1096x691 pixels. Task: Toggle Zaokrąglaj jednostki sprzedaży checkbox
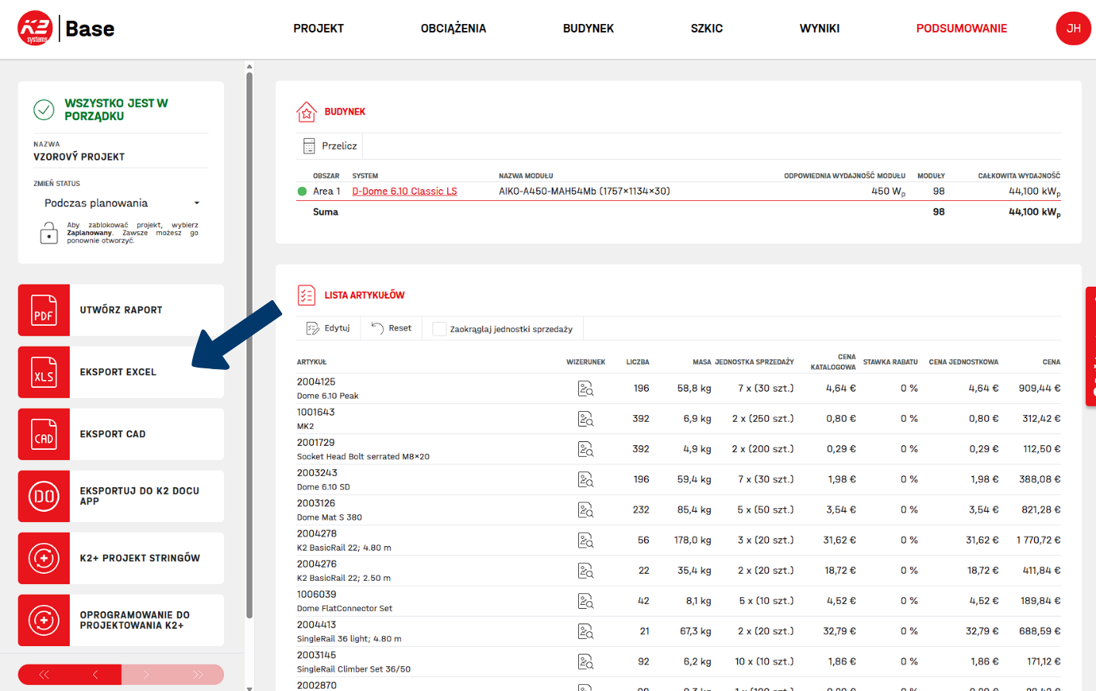pyautogui.click(x=439, y=329)
